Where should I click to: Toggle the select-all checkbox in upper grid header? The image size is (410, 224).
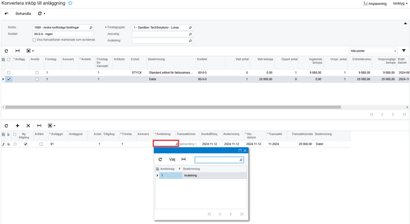click(x=9, y=59)
